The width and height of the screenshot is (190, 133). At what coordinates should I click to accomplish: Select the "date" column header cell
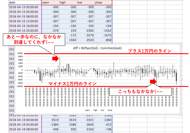[25, 3]
